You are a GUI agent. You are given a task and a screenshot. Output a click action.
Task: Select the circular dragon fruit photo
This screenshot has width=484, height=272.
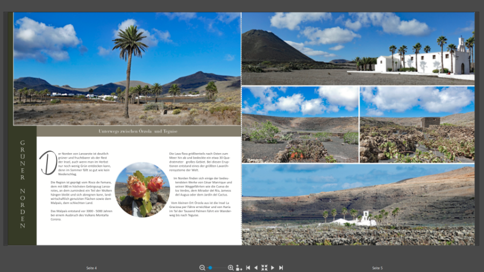point(143,190)
